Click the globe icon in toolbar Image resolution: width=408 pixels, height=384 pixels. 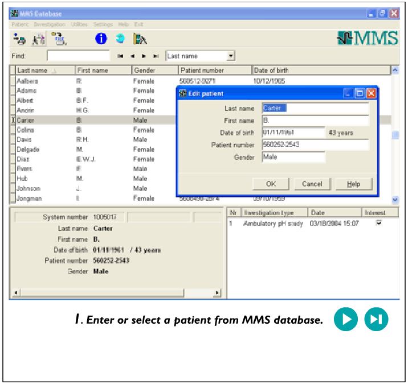pos(120,39)
